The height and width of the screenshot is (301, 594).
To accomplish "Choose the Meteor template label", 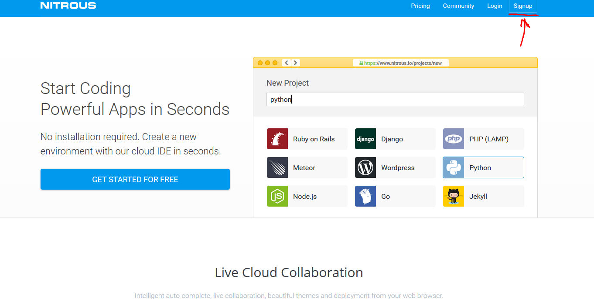I will pyautogui.click(x=304, y=168).
